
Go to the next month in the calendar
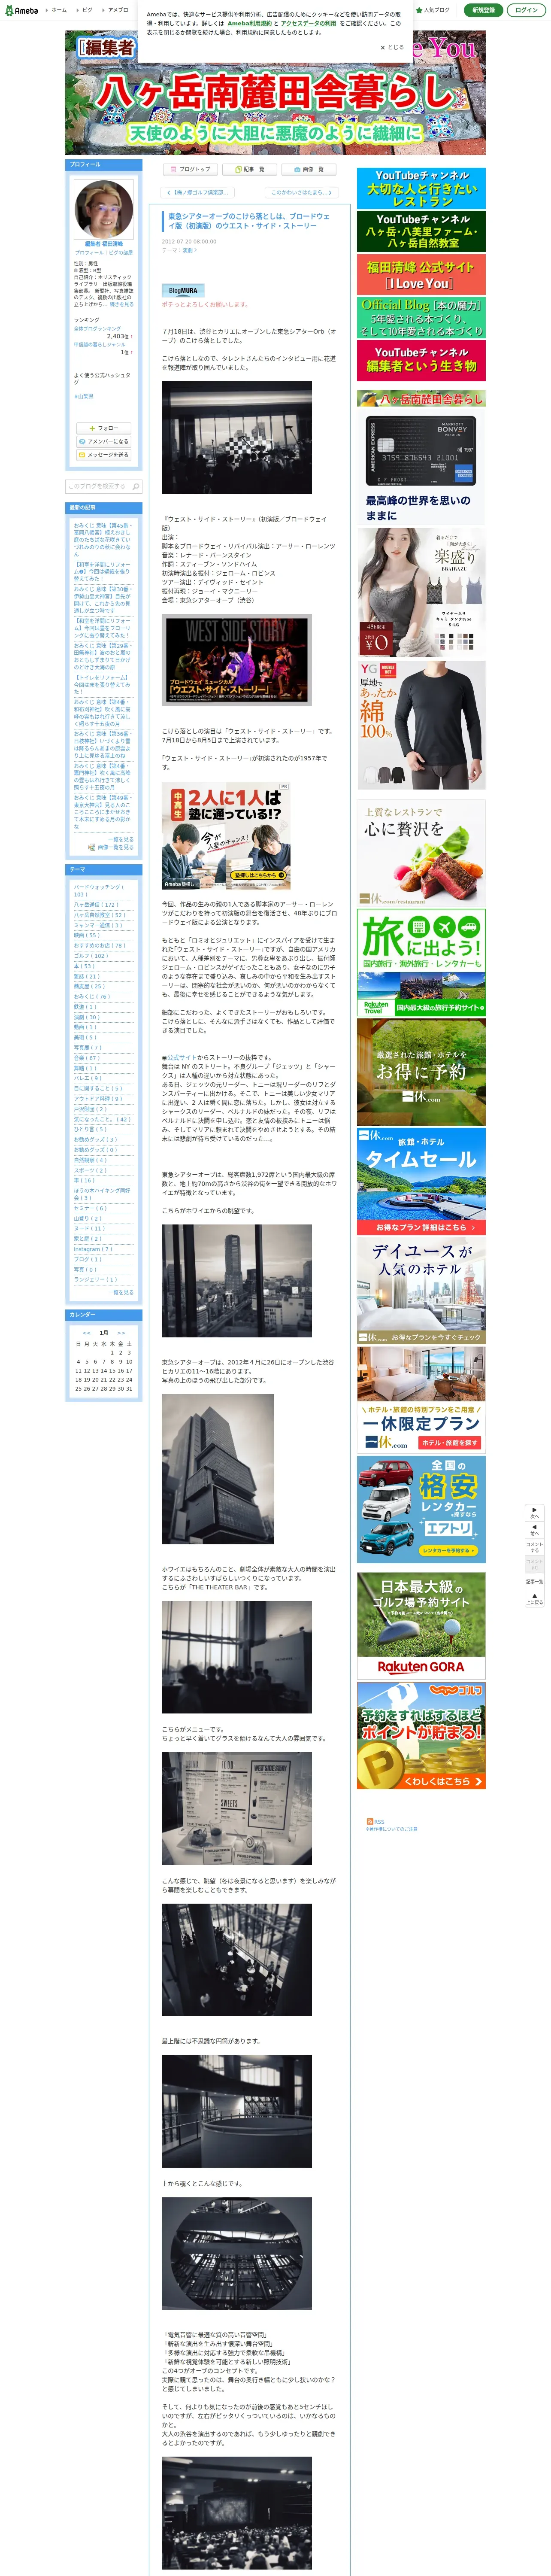(x=121, y=1333)
